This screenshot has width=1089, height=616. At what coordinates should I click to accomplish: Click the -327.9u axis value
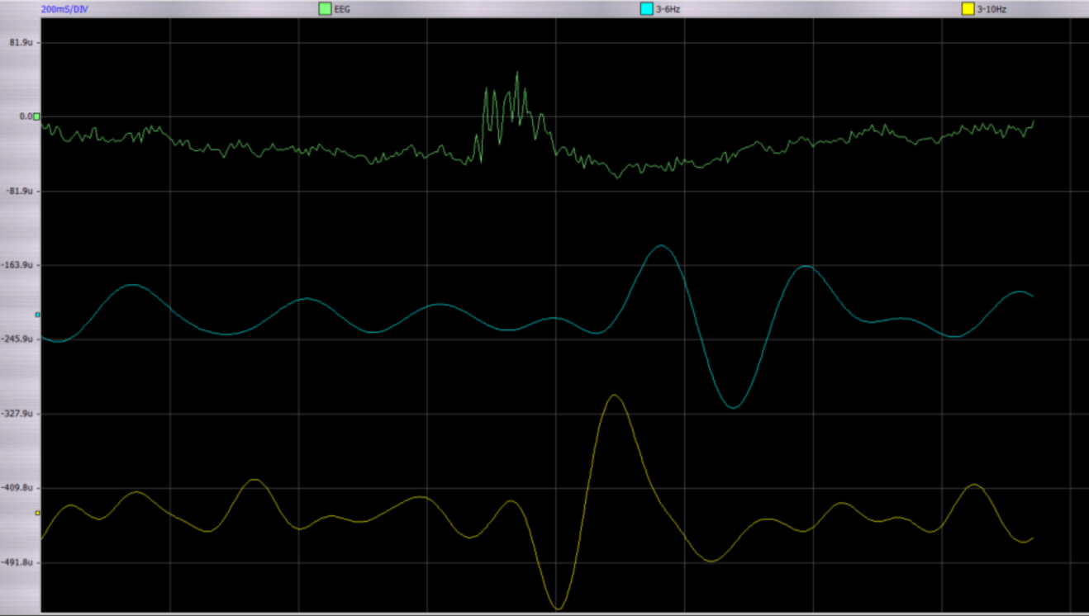[18, 414]
